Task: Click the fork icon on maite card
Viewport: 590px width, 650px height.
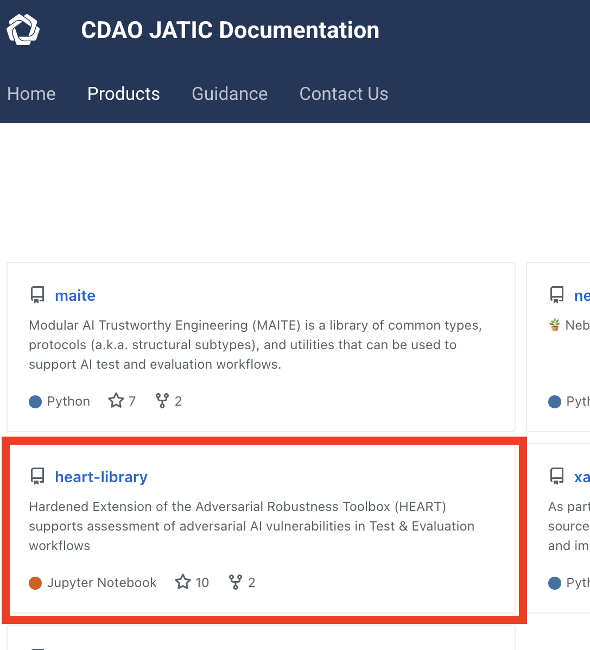Action: [x=162, y=401]
